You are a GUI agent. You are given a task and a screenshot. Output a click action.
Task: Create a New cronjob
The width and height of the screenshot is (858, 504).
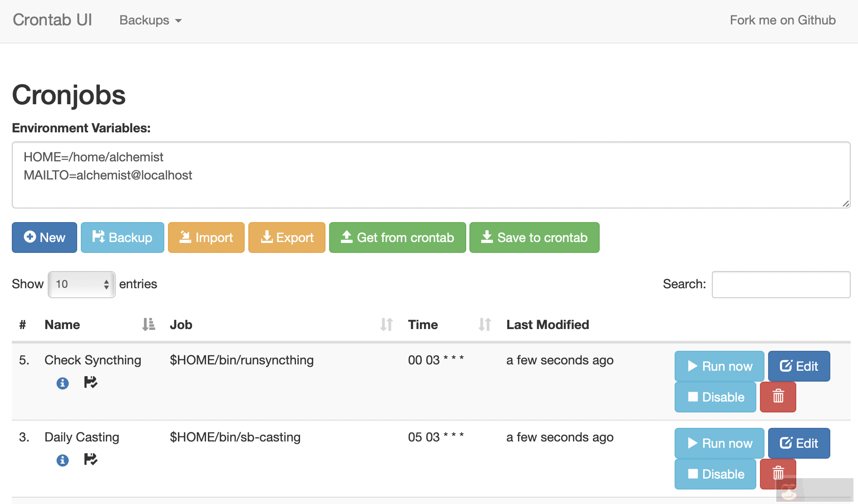44,237
